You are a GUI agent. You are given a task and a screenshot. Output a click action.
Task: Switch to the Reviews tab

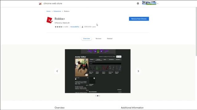click(98, 38)
